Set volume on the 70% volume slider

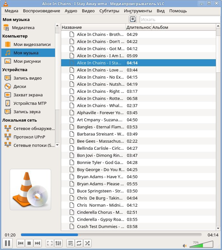tap(201, 244)
